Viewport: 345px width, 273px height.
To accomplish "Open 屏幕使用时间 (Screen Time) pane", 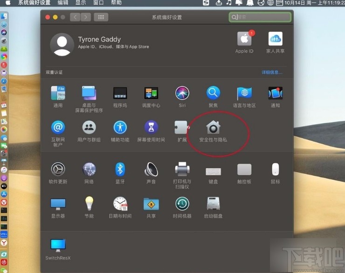I will [x=151, y=127].
